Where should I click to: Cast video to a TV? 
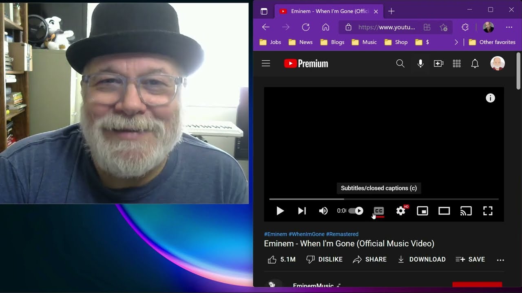(466, 211)
